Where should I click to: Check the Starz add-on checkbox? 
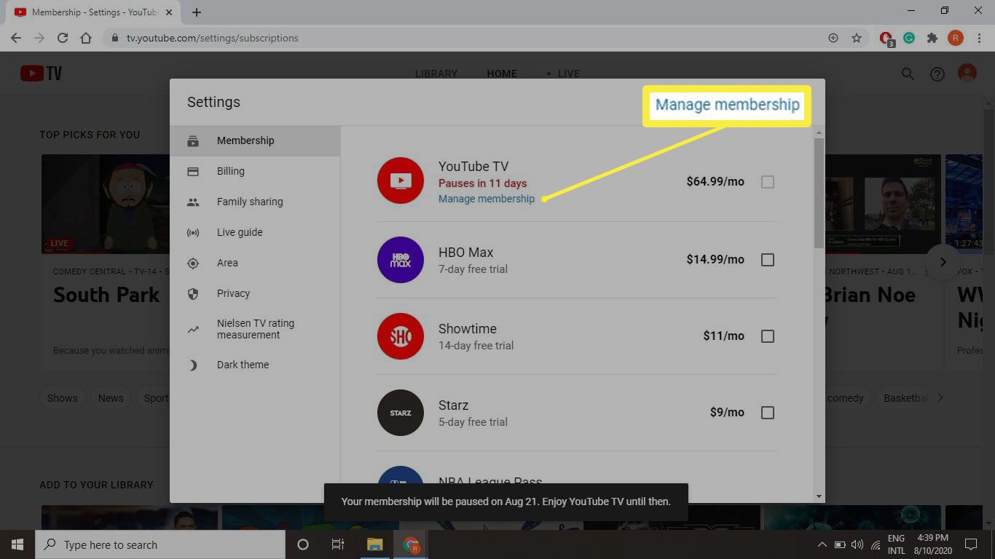pos(767,413)
